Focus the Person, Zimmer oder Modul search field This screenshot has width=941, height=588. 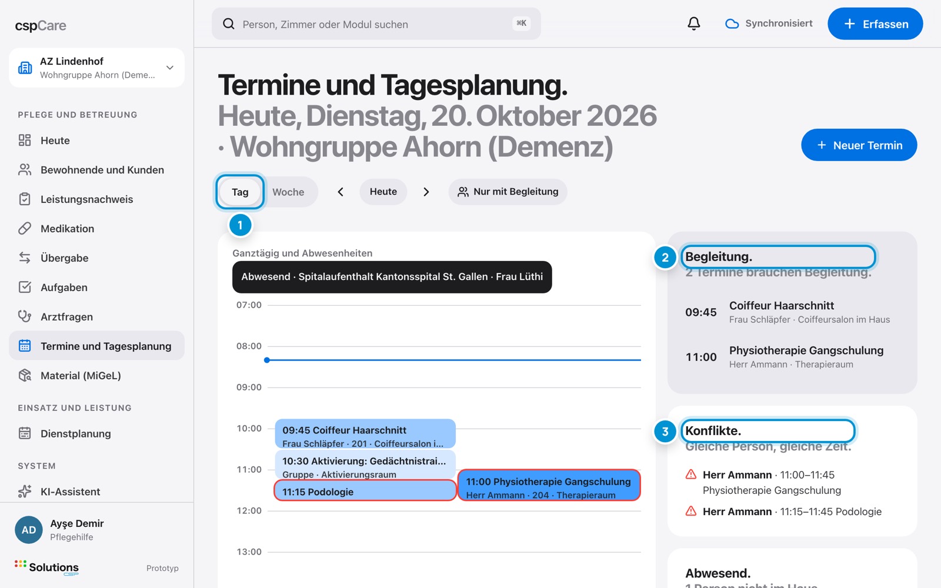pos(376,24)
